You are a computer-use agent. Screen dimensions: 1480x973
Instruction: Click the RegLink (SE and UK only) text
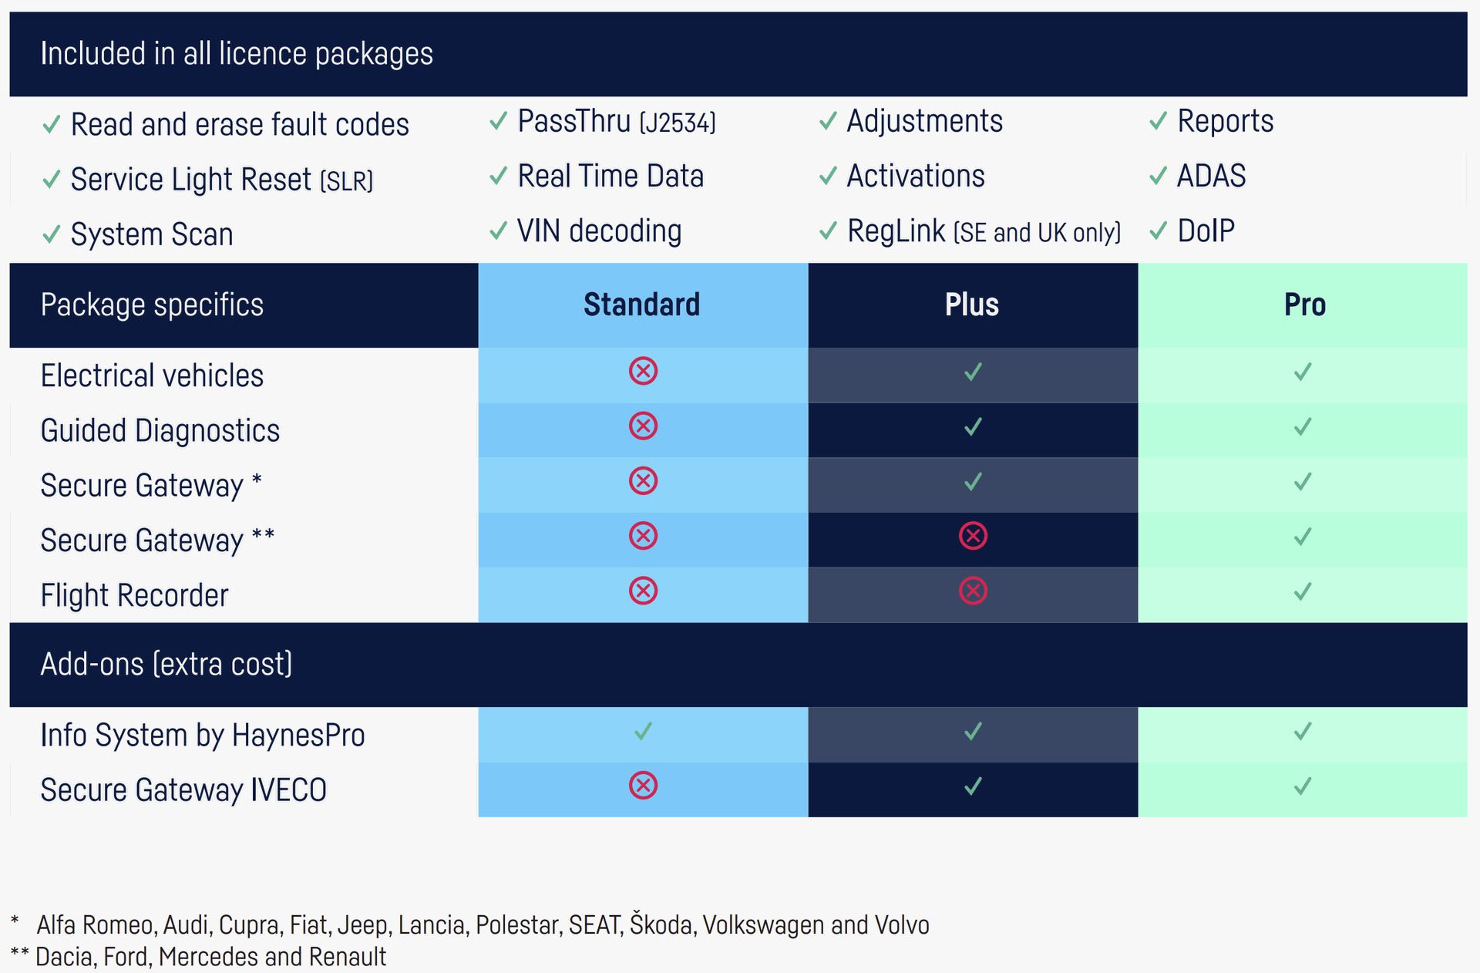pyautogui.click(x=984, y=231)
